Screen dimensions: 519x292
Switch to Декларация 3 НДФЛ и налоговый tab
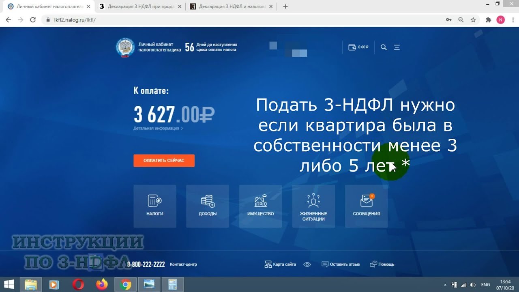pyautogui.click(x=231, y=6)
